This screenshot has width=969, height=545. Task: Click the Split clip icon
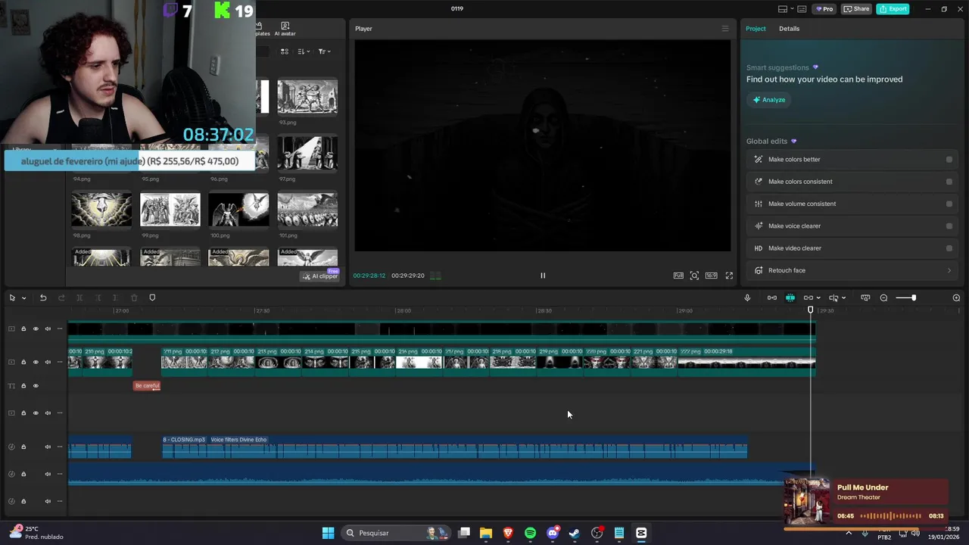pos(79,297)
